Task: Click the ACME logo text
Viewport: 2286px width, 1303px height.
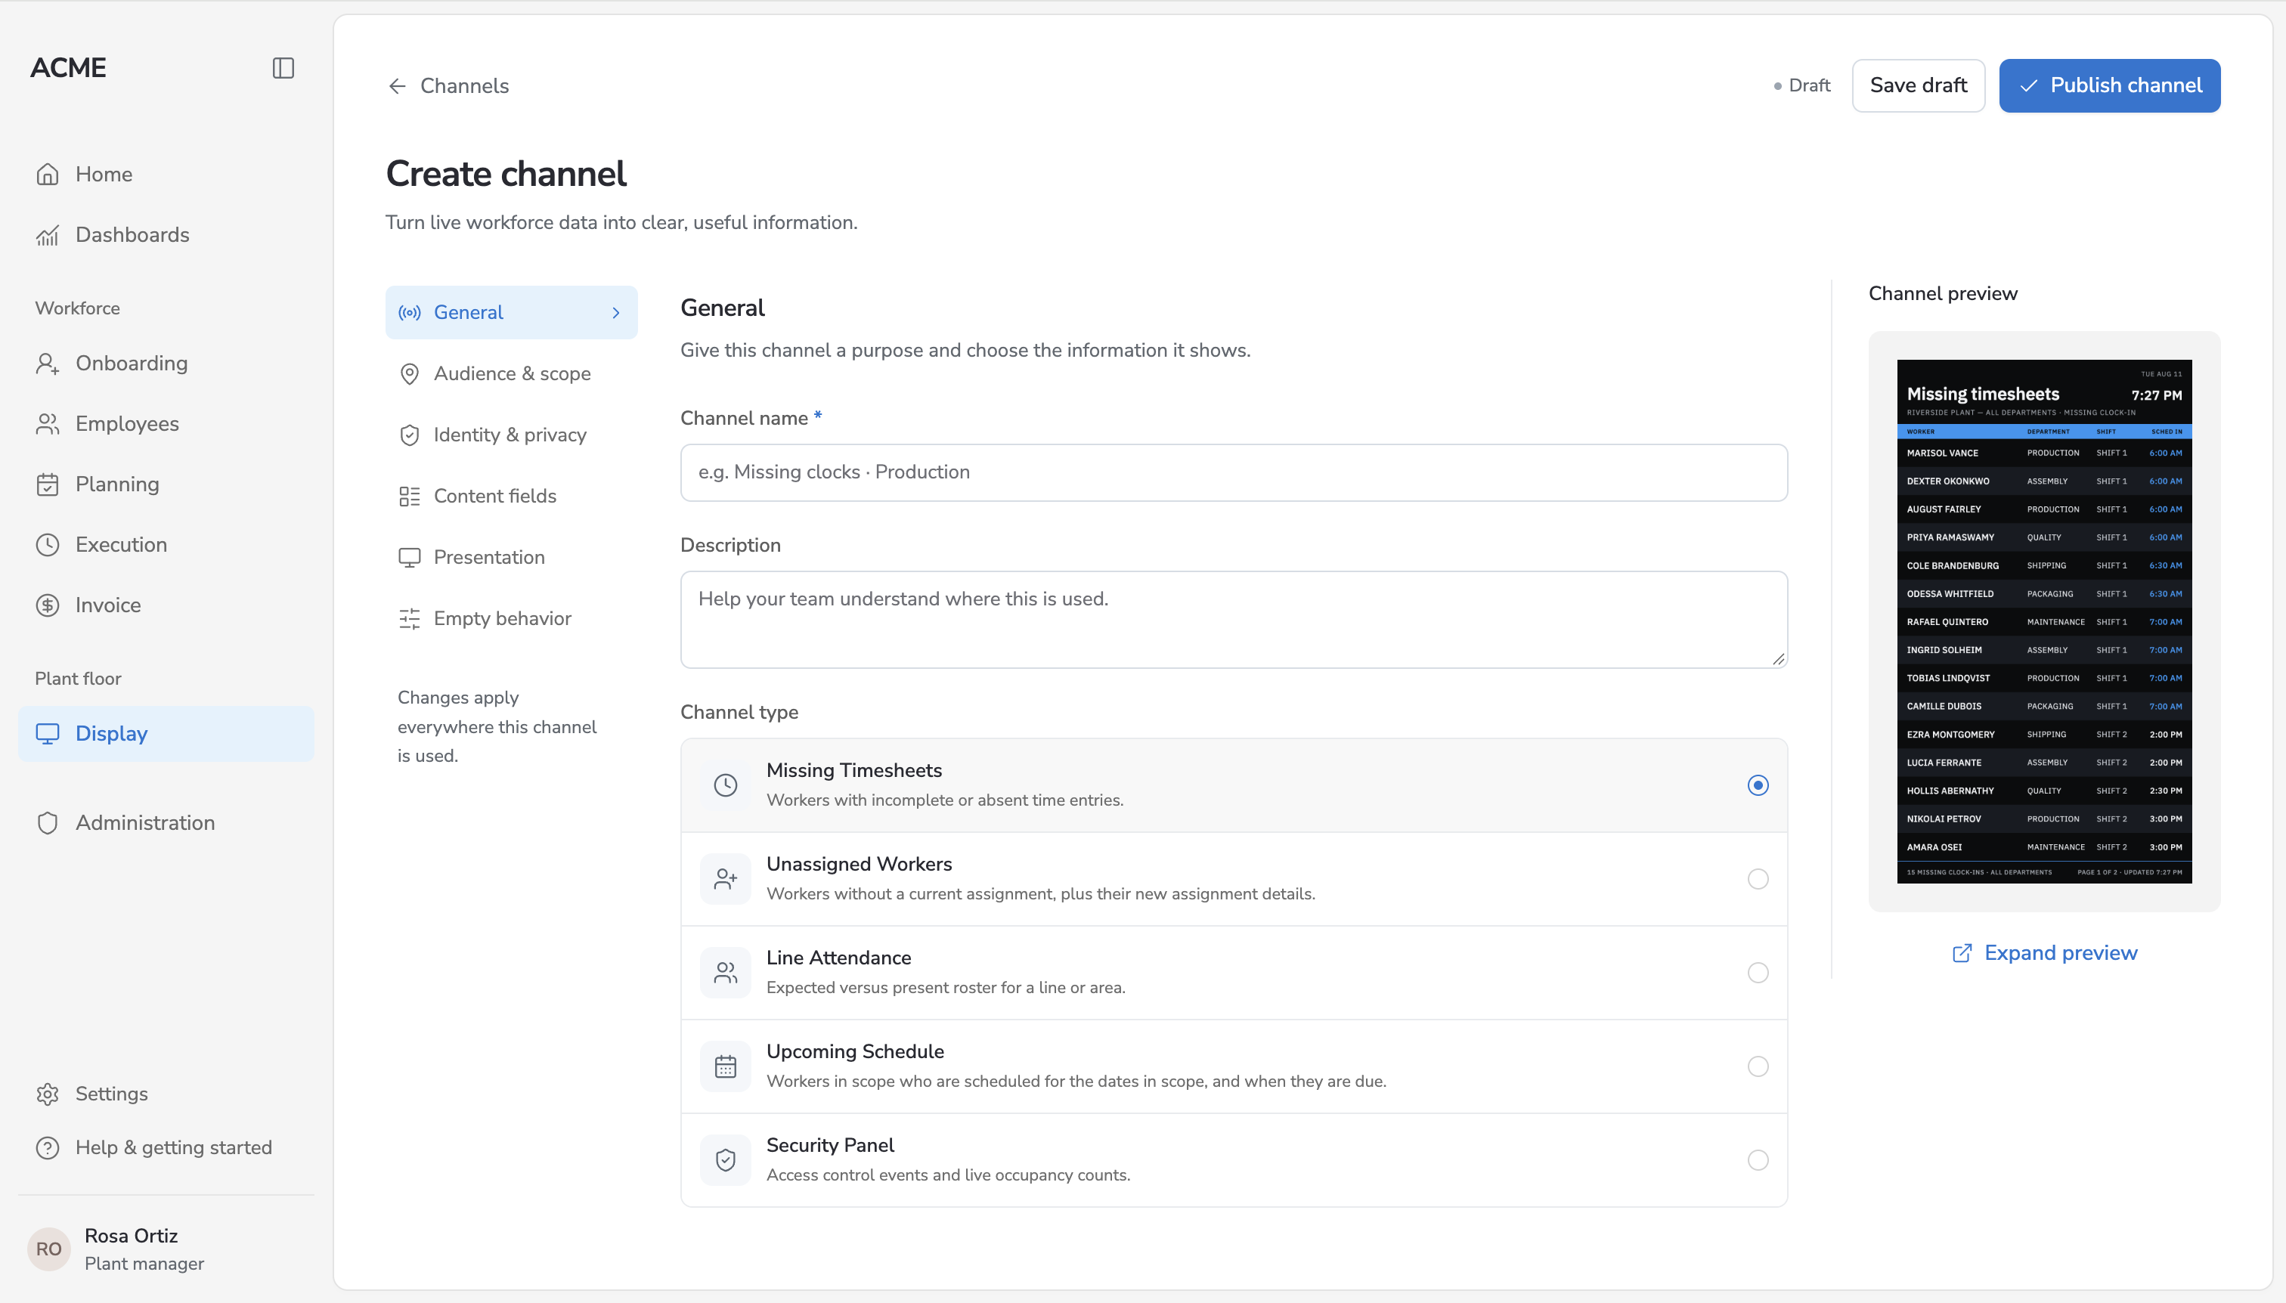Action: tap(68, 68)
